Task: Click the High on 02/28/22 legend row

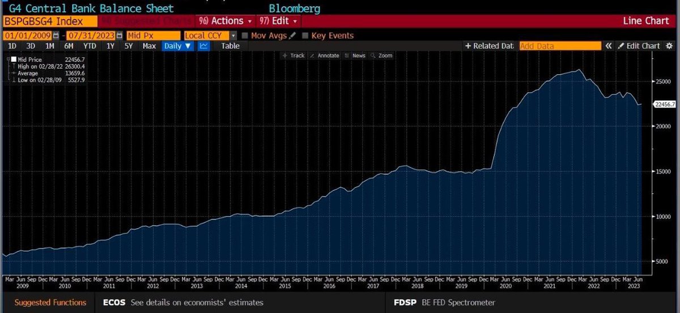Action: point(49,66)
